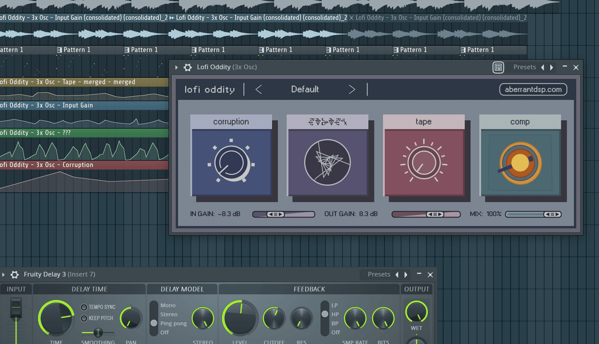Open Lofi Oddity's gear wrapper settings icon

(187, 67)
